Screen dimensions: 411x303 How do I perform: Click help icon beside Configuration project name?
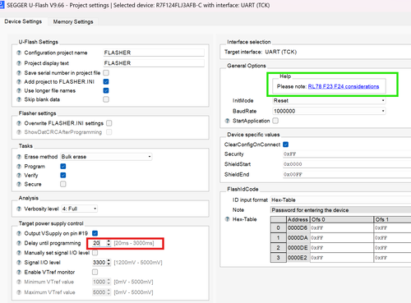[x=19, y=53]
